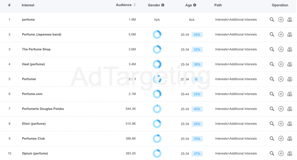Select 'Perfume (Japanese band)' interest name
The image size is (297, 160).
(42, 34)
